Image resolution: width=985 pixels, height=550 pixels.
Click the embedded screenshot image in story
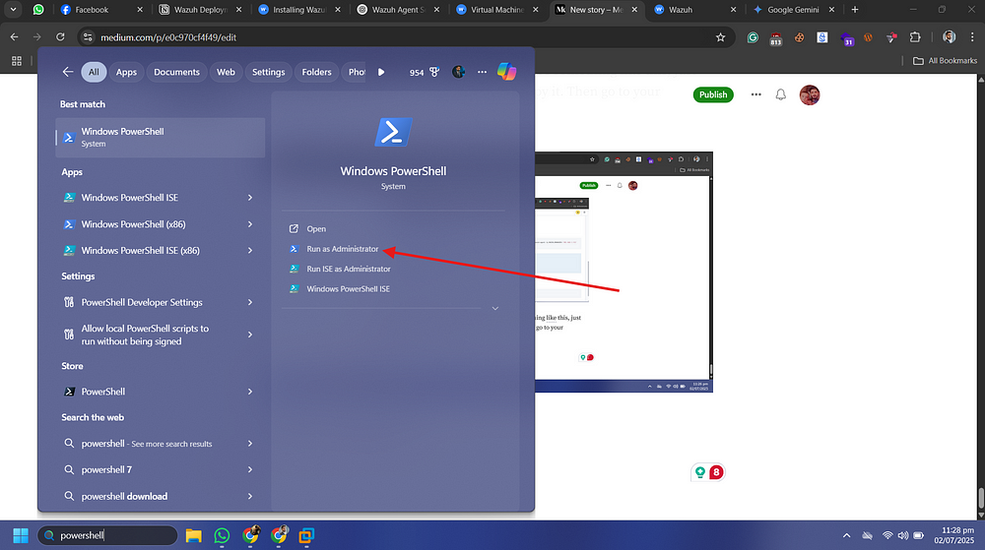624,273
